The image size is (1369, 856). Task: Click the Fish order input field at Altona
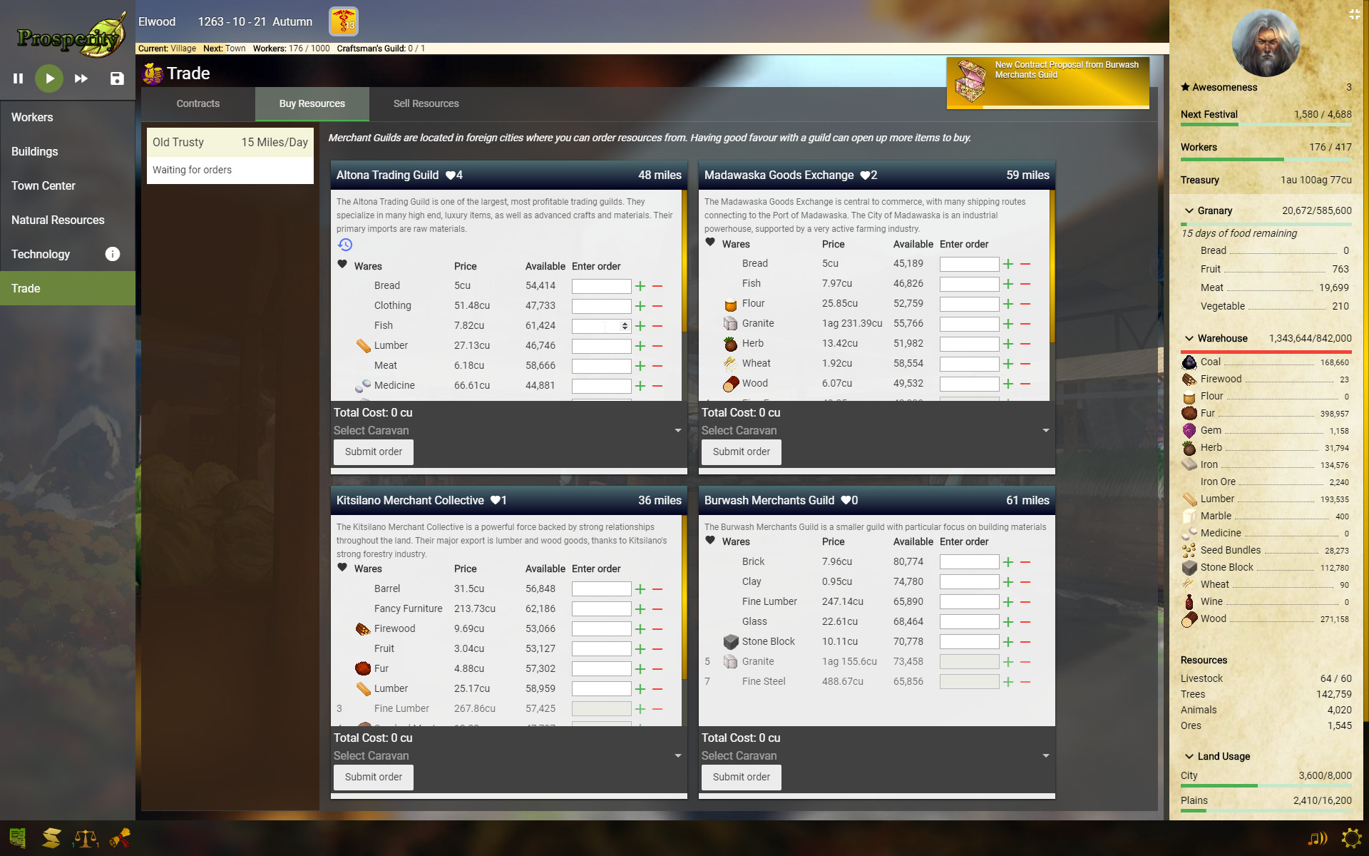point(599,325)
